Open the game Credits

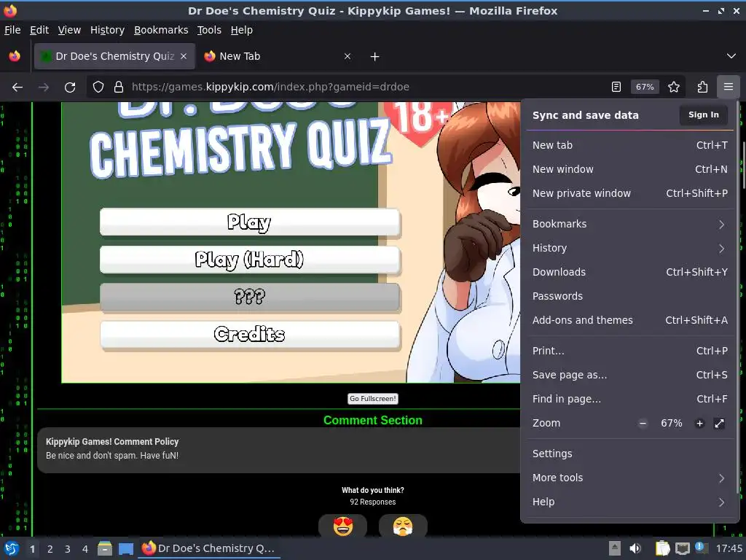tap(250, 335)
